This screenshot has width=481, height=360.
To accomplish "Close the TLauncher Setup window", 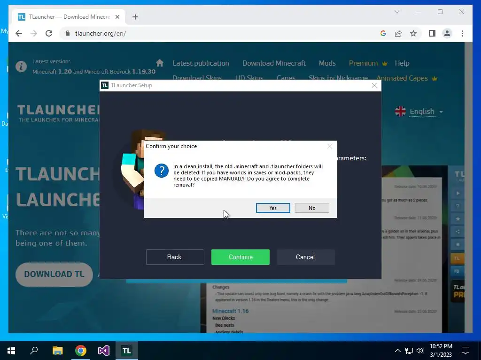I will point(374,85).
